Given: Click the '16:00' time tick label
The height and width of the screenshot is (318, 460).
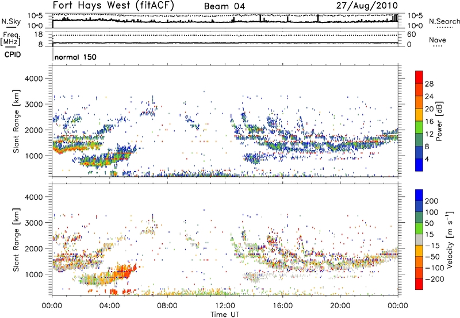Looking at the screenshot, I should click(282, 306).
